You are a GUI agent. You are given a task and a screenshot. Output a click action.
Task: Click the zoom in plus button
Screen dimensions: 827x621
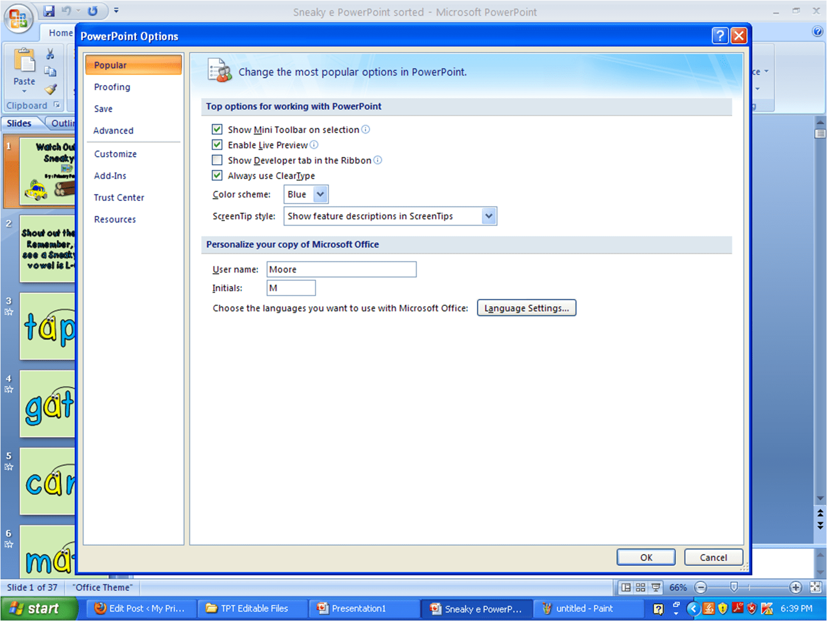coord(796,587)
